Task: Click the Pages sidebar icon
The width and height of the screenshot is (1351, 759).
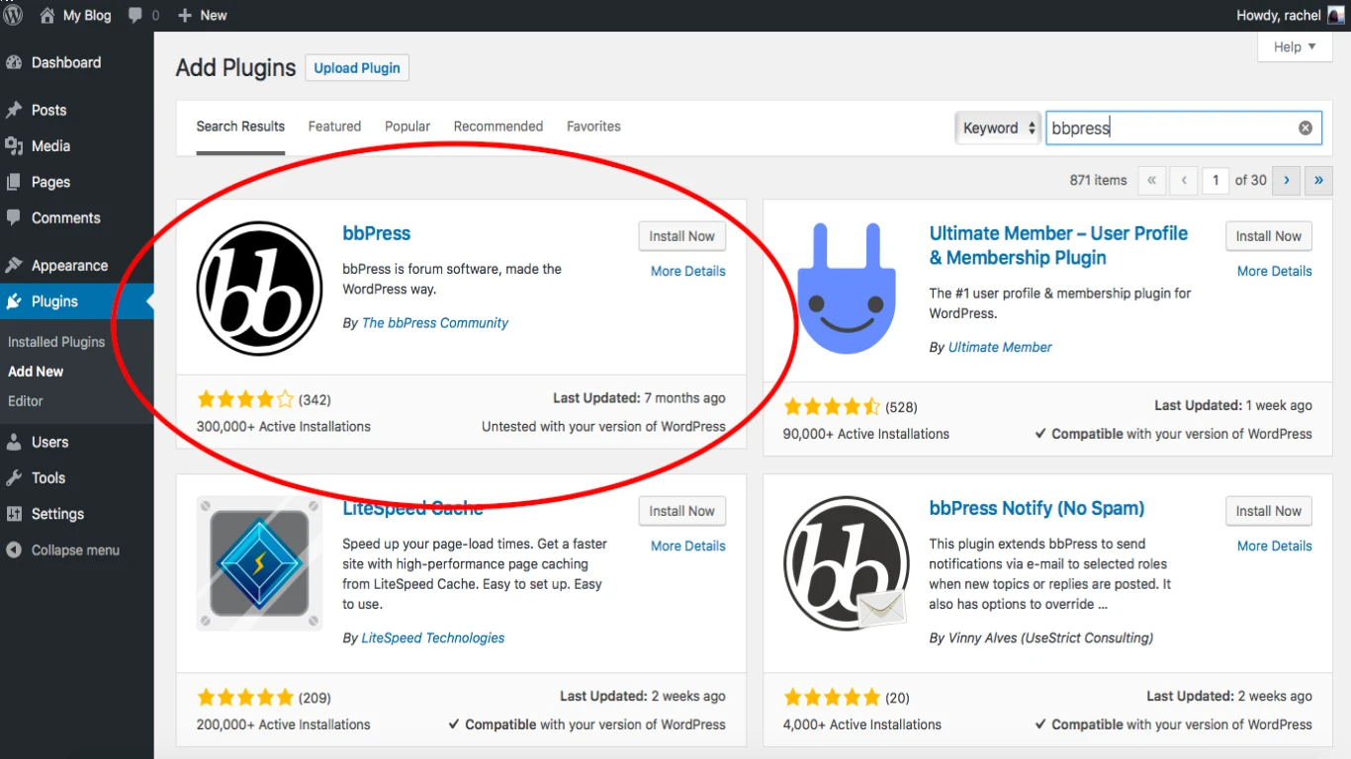Action: (x=14, y=182)
